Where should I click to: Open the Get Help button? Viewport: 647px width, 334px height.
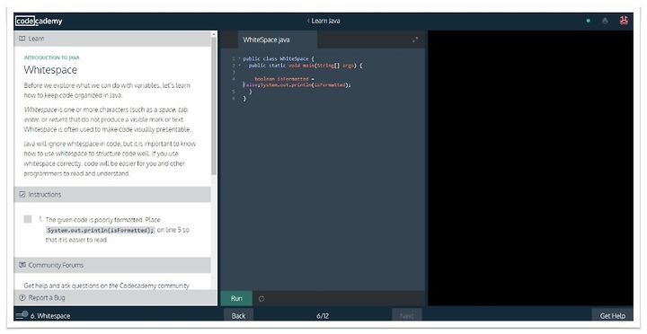[x=612, y=315]
